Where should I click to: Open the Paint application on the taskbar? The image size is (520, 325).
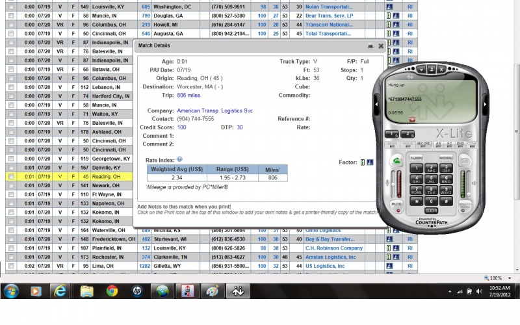(x=213, y=291)
